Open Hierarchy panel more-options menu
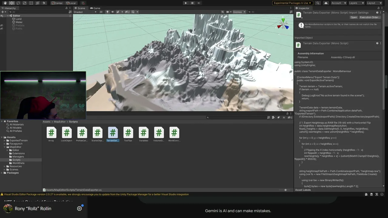388x218 pixels. (x=71, y=8)
